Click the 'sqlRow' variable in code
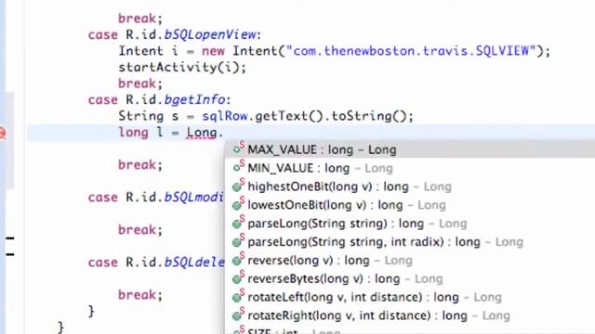Viewport: 595px width, 334px height. 225,116
